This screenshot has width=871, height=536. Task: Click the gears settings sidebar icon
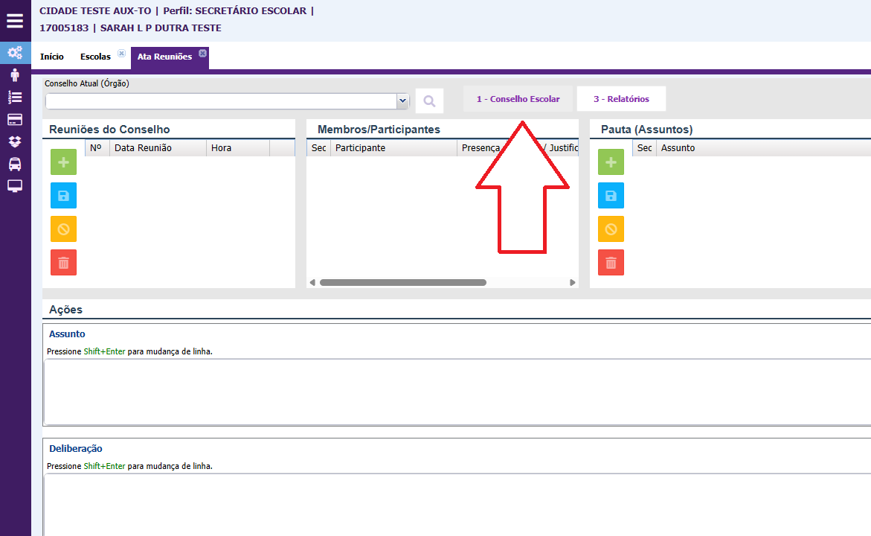(x=15, y=53)
